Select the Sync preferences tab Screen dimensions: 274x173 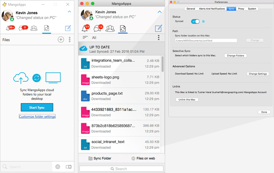232,9
